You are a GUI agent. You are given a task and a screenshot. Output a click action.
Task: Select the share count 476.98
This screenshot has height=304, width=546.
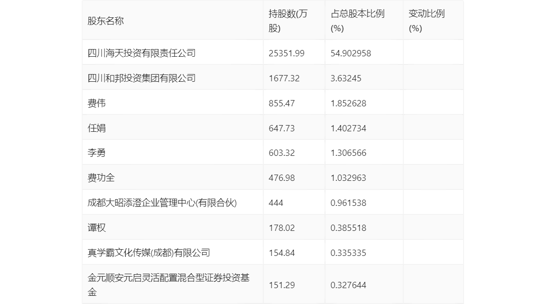[x=282, y=178]
